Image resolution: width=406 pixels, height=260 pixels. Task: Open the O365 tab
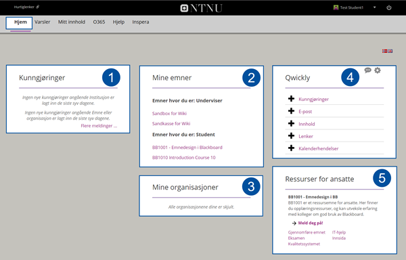(99, 22)
